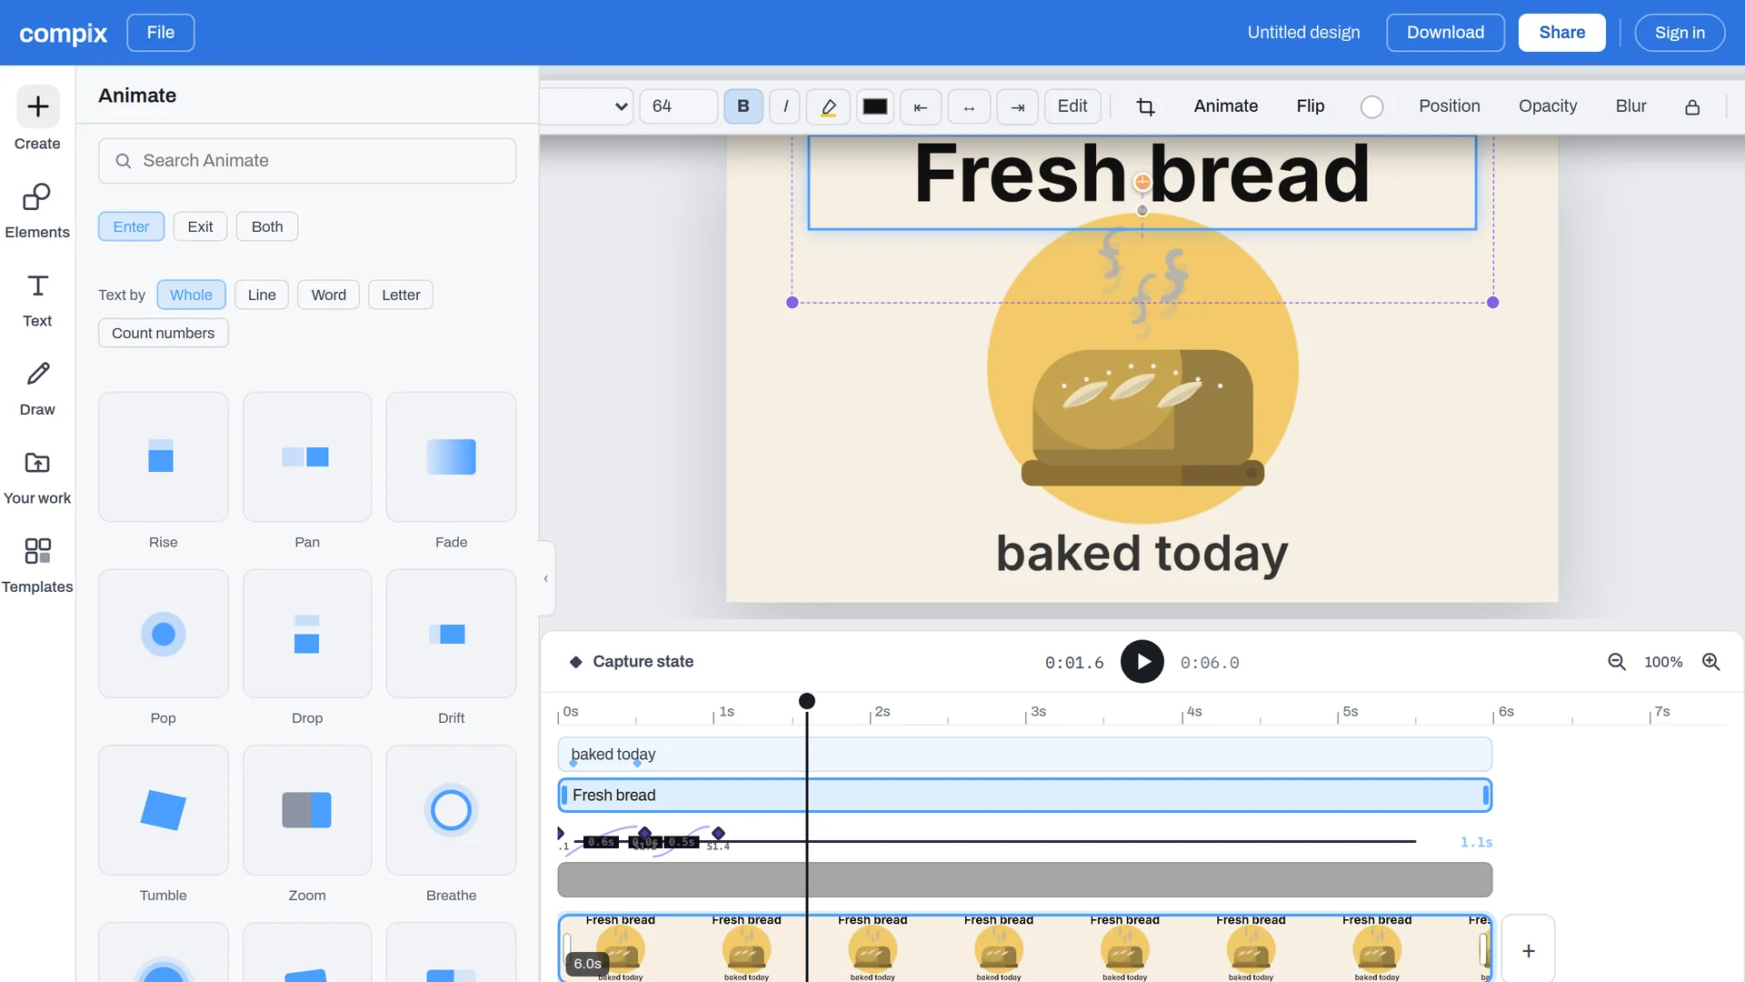Open the File menu

point(161,33)
